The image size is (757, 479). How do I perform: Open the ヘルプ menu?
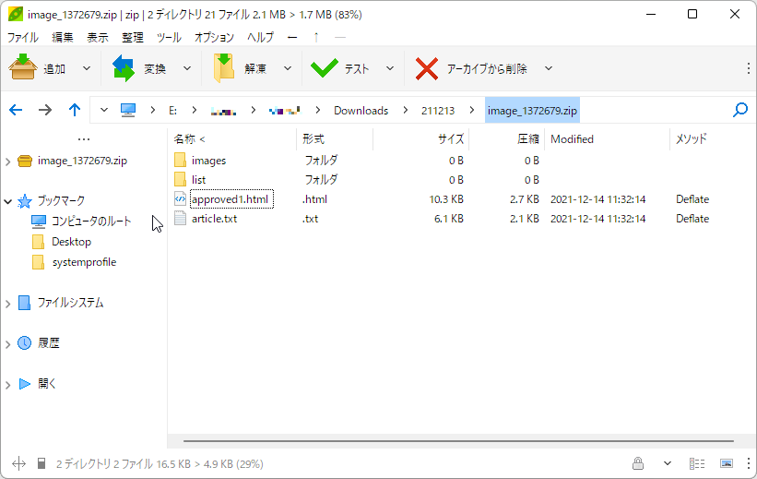tap(260, 37)
